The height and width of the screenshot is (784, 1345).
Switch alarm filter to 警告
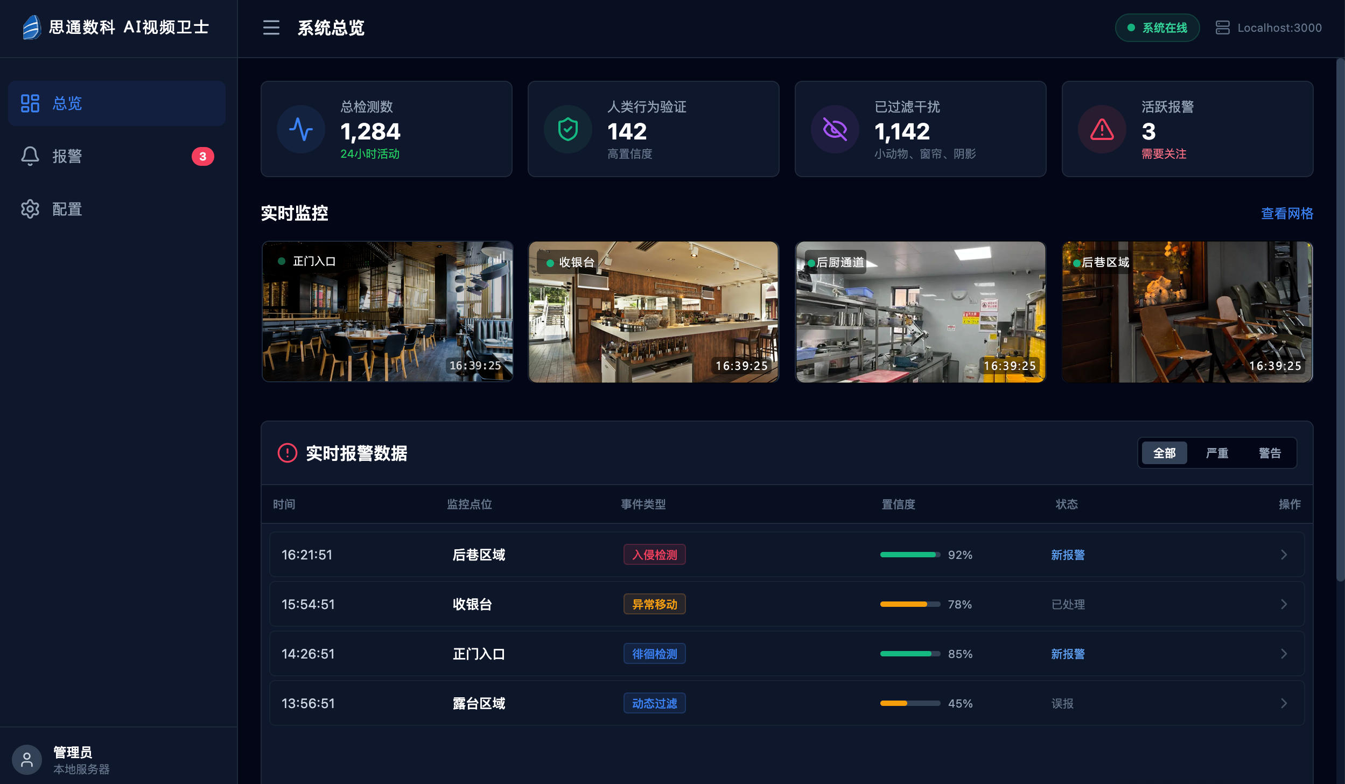1270,453
